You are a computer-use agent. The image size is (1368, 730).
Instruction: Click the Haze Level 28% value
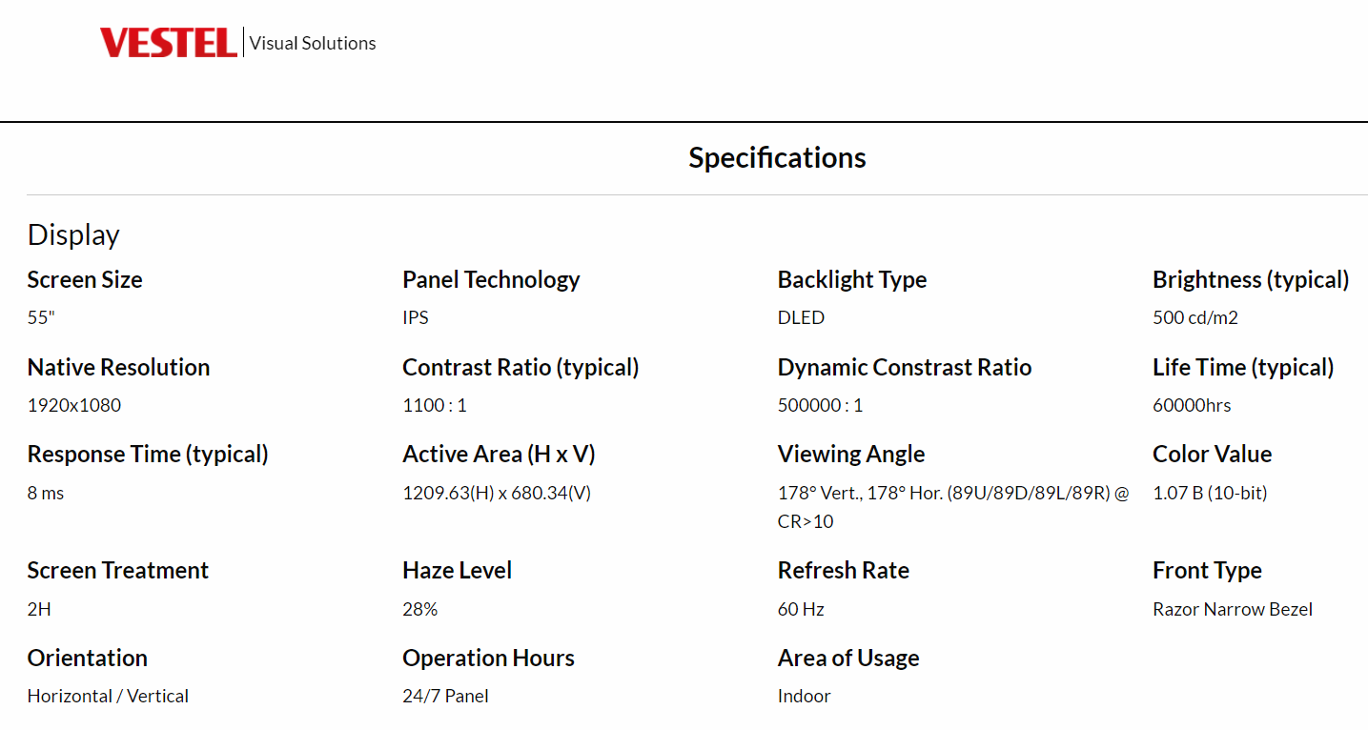point(419,609)
